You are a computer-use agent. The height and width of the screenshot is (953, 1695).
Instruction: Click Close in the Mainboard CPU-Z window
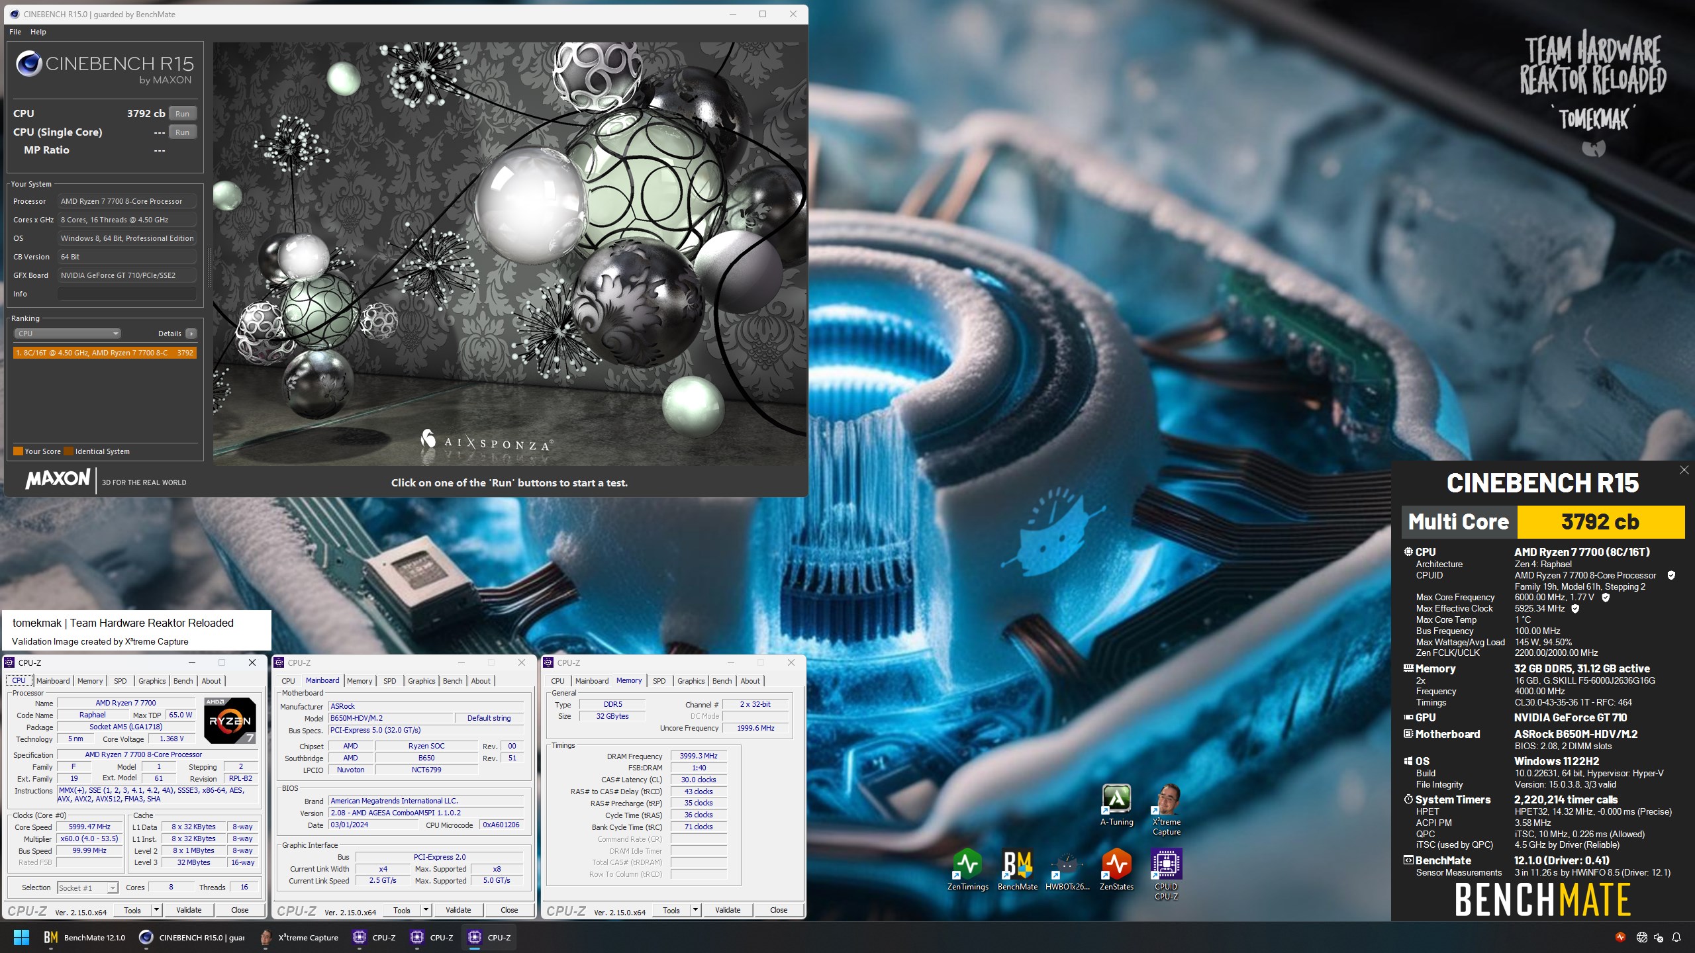509,910
